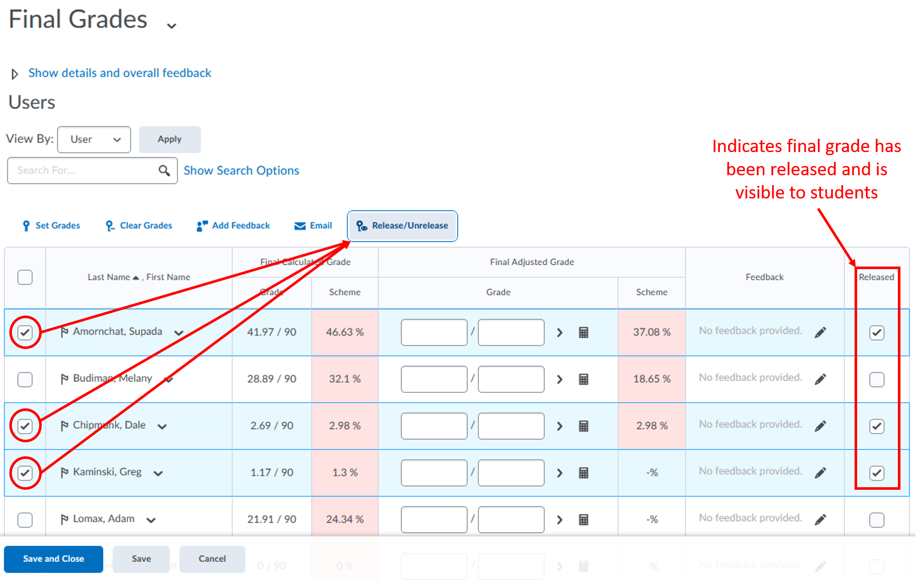
Task: Open the dropdown next to Kaminski, Greg
Action: coord(158,473)
